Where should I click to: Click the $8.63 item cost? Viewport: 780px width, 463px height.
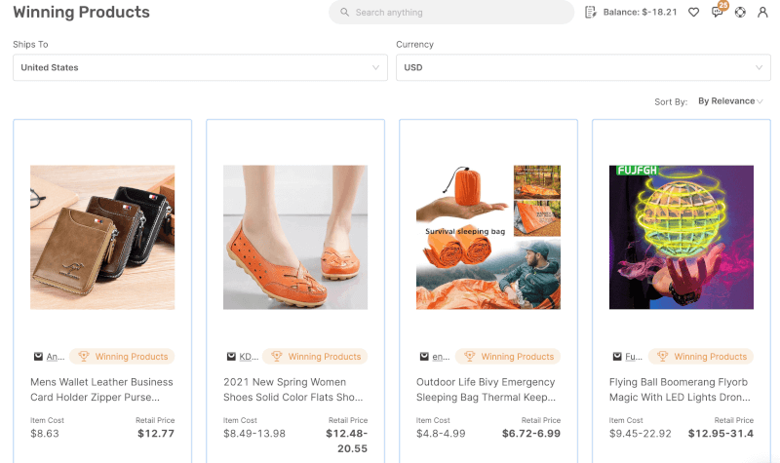[x=45, y=433]
